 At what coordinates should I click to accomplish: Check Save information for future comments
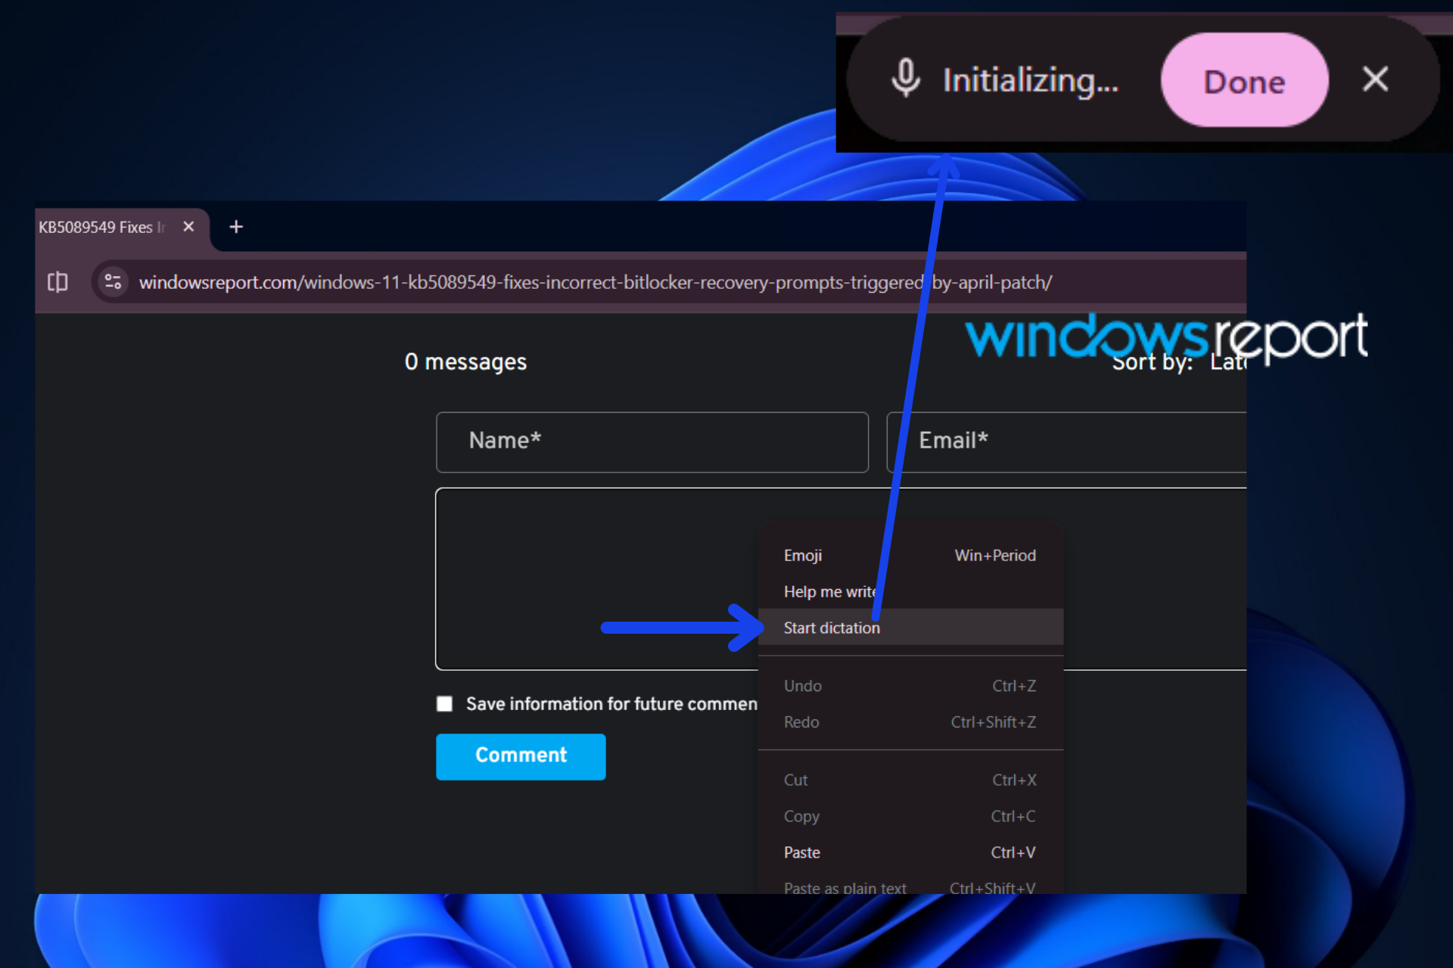445,704
